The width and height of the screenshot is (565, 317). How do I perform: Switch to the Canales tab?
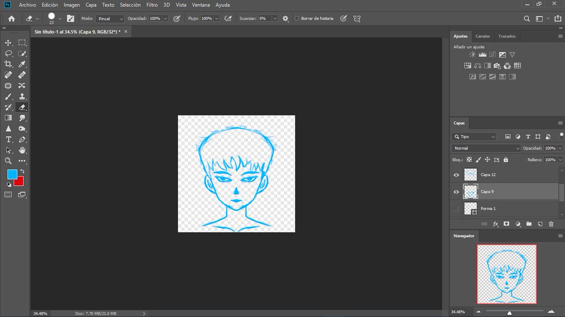[x=483, y=36]
